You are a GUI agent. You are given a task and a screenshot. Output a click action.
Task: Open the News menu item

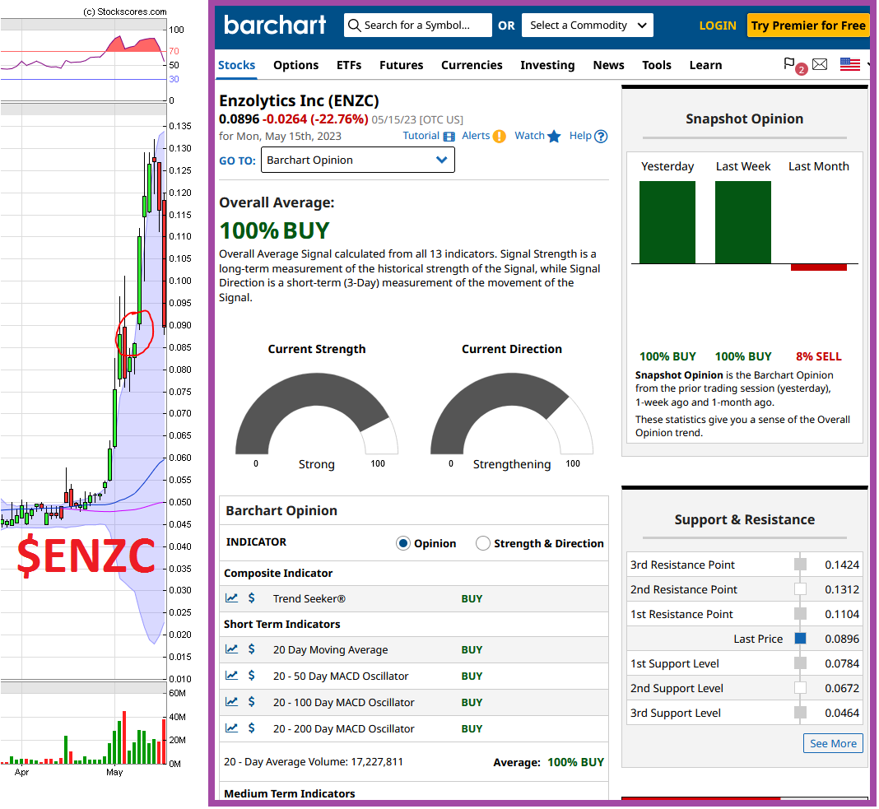coord(608,65)
